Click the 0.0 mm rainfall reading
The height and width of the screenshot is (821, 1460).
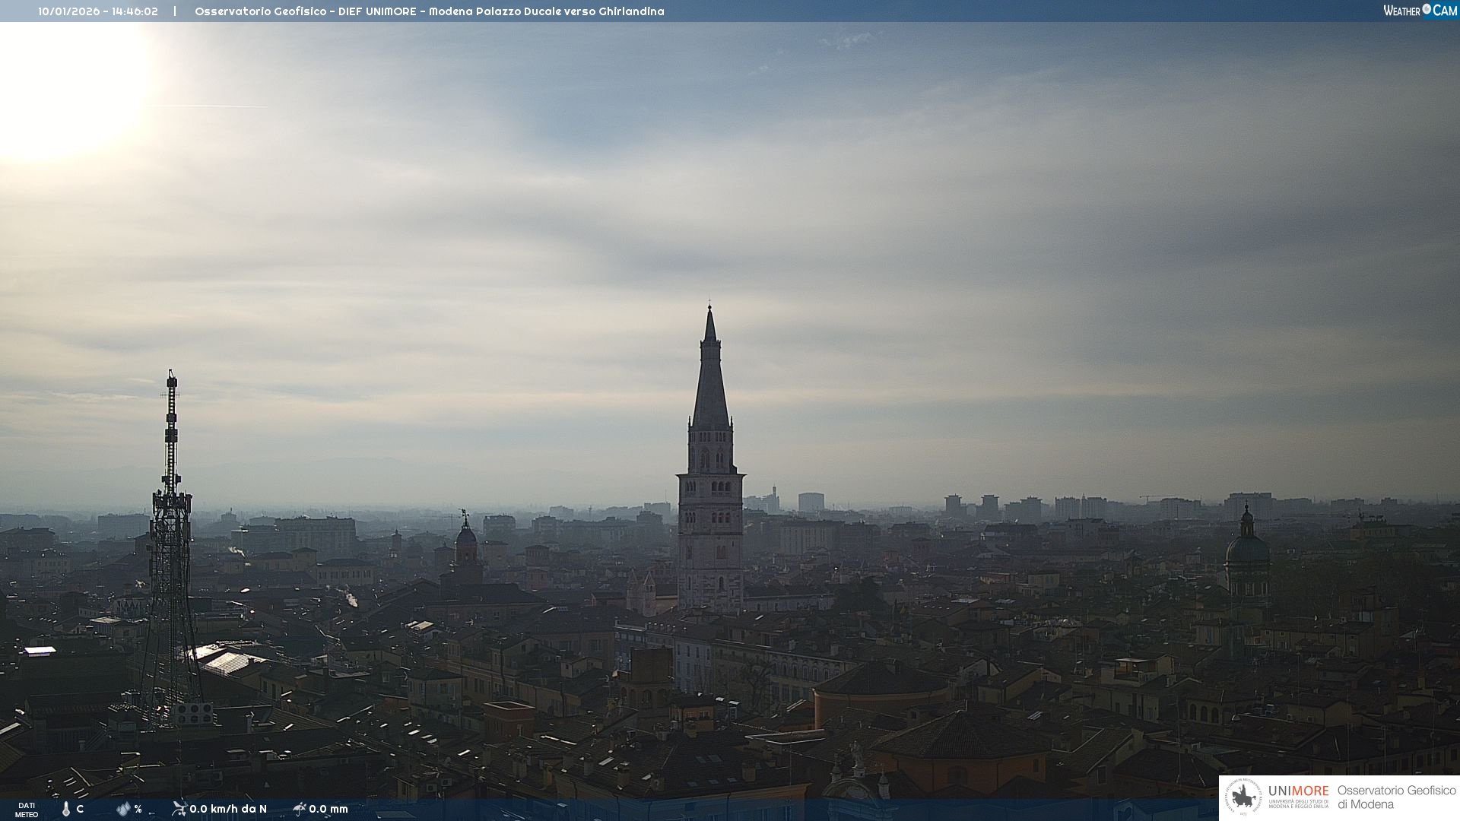(x=328, y=809)
